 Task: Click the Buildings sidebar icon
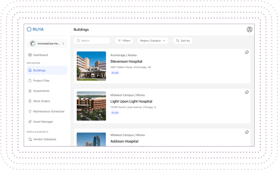pos(30,70)
